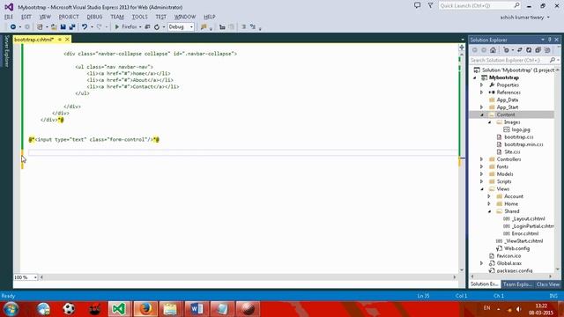Toggle the pin on bootstrap.cshtml tab
The width and height of the screenshot is (564, 317).
tap(60, 39)
